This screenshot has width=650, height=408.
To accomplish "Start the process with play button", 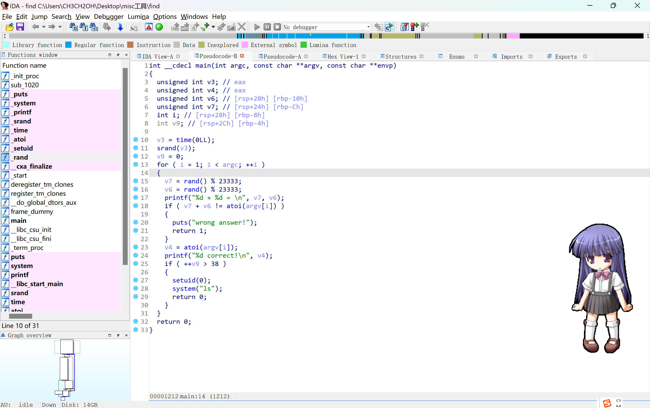I will pos(257,27).
